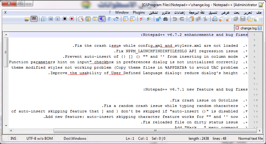Click the Open file folder icon

[250, 19]
